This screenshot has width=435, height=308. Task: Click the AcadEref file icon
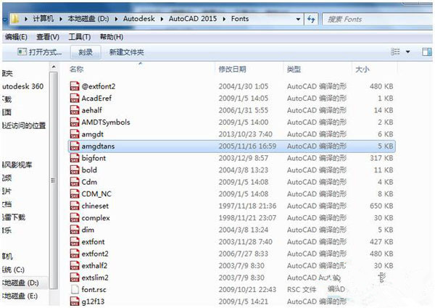[x=75, y=98]
